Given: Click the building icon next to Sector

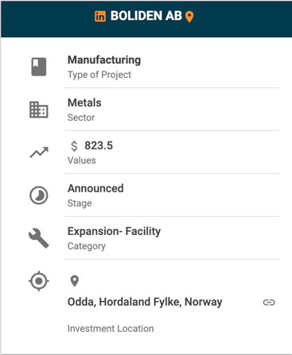Looking at the screenshot, I should 39,110.
